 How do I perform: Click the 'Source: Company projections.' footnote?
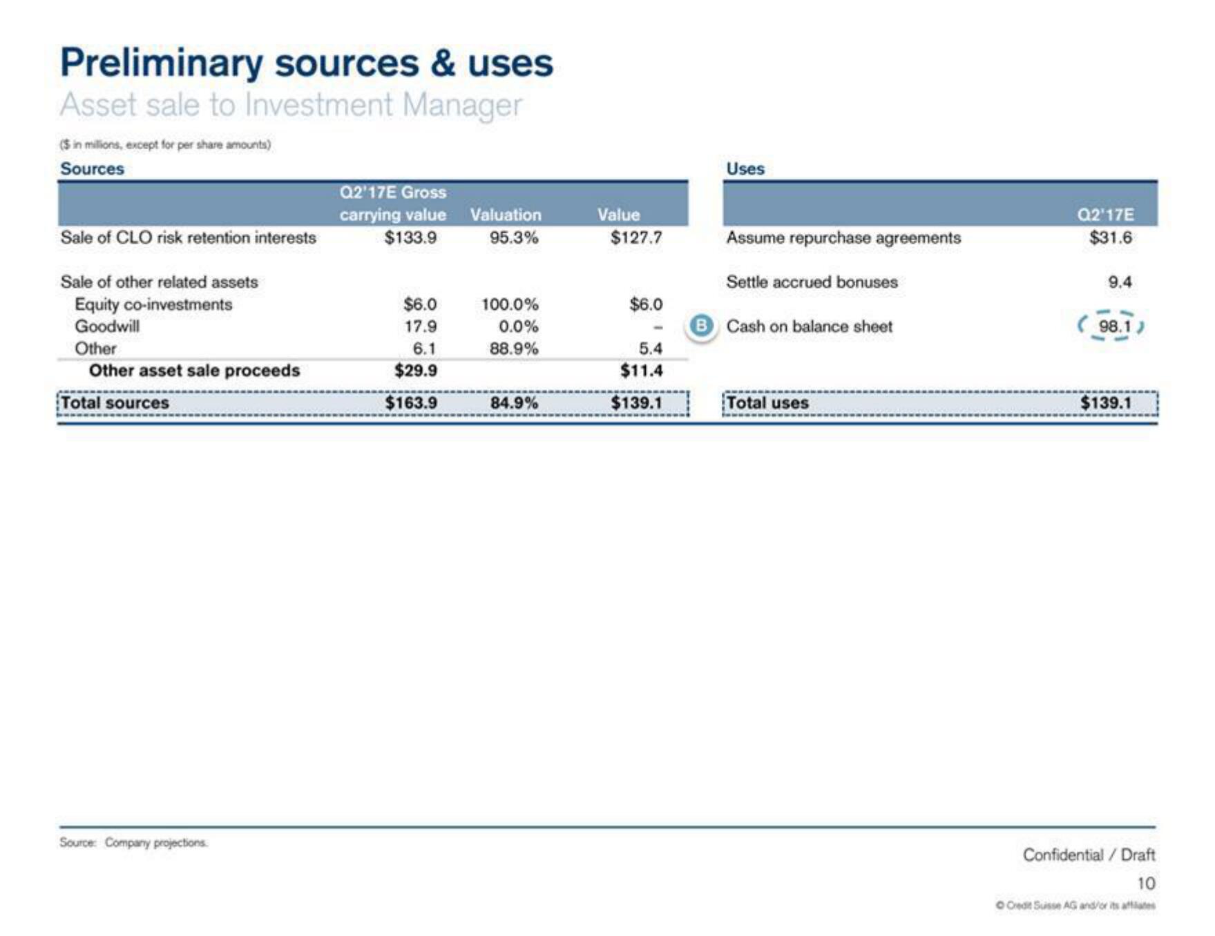(133, 842)
